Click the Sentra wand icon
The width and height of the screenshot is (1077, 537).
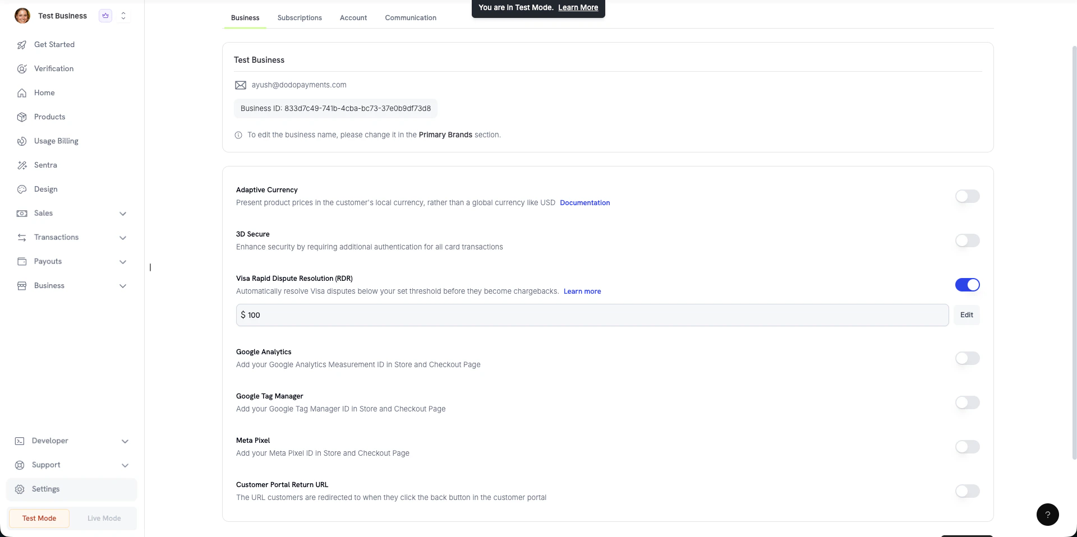click(22, 165)
